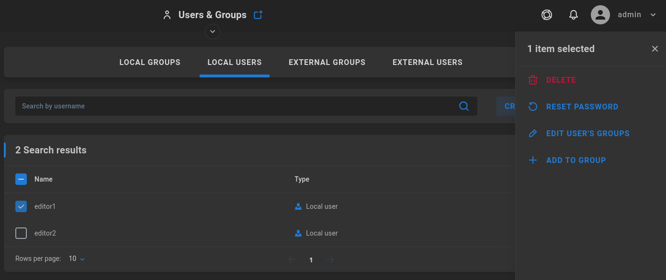Viewport: 666px width, 280px height.
Task: Click the 2 Search results heading
Action: coord(51,150)
